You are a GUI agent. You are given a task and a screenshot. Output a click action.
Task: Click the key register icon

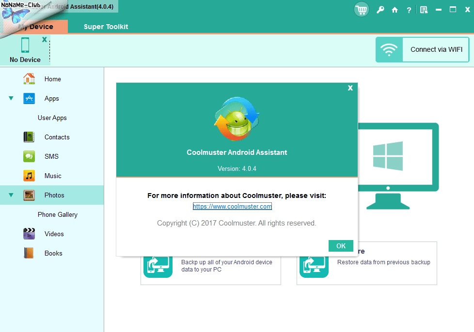[x=380, y=10]
